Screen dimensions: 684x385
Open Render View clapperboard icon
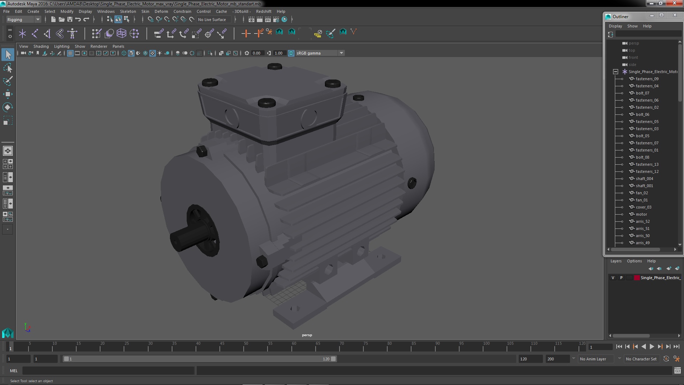click(x=252, y=19)
